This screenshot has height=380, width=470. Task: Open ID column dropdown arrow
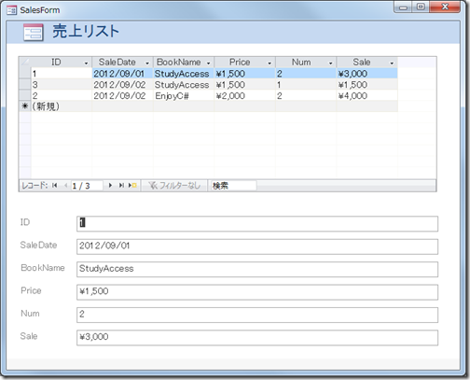[86, 63]
